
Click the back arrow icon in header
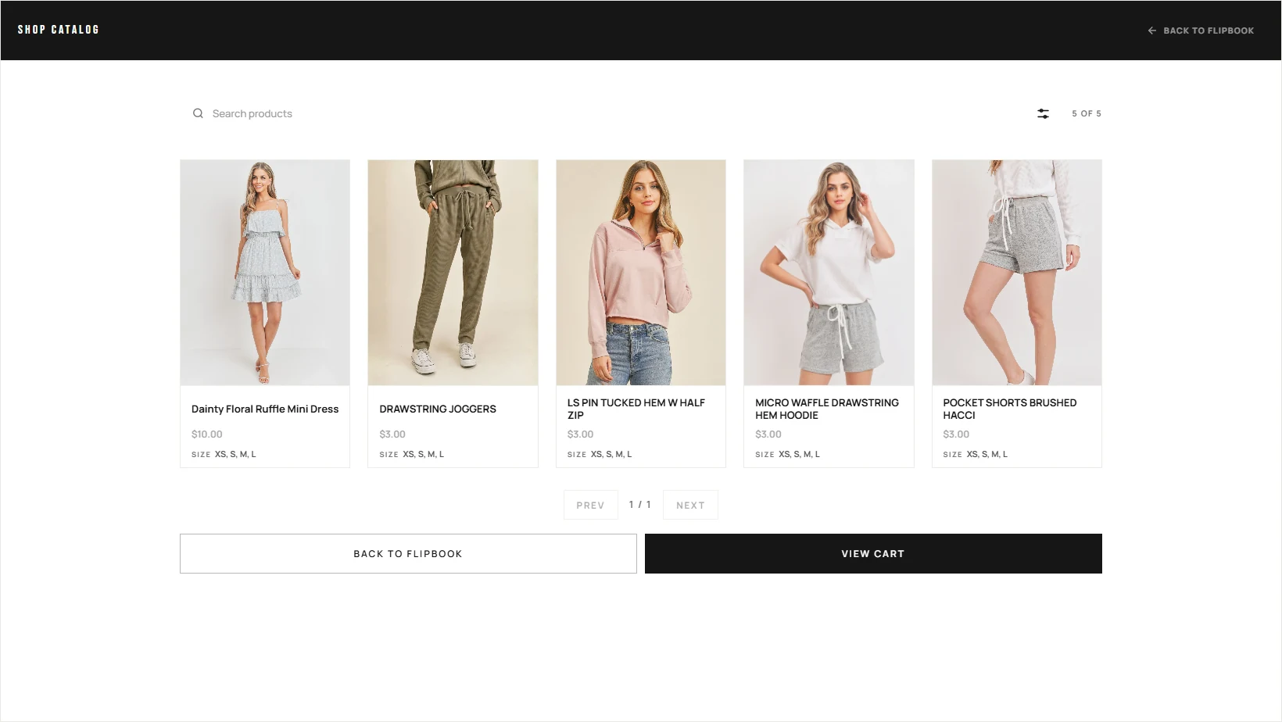pos(1151,30)
